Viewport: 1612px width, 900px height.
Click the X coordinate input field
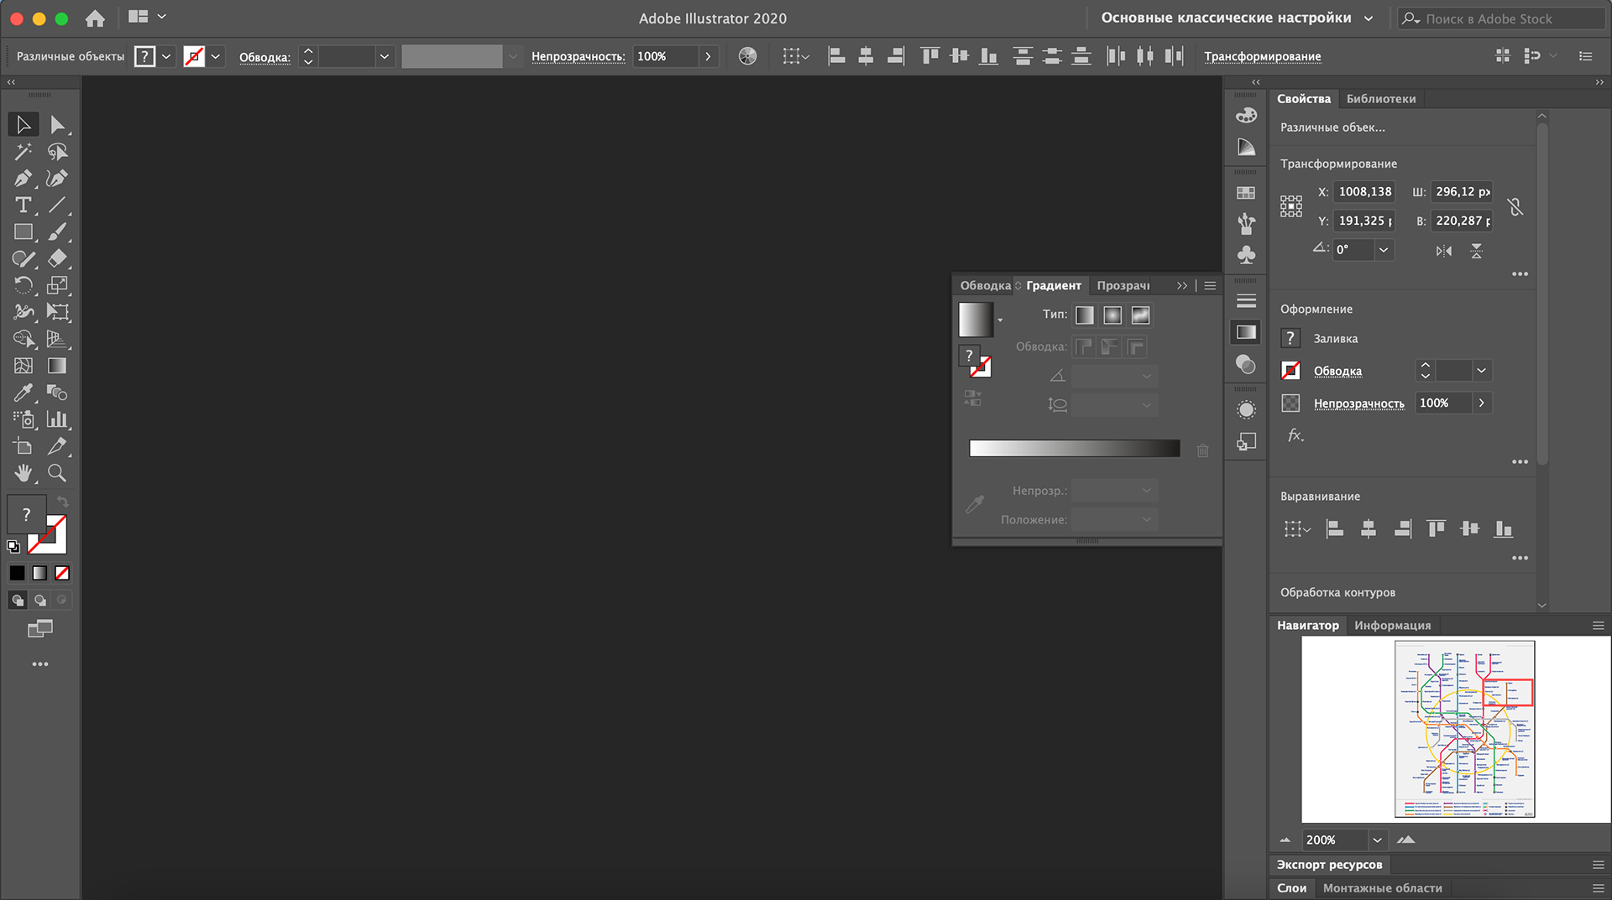[1365, 192]
